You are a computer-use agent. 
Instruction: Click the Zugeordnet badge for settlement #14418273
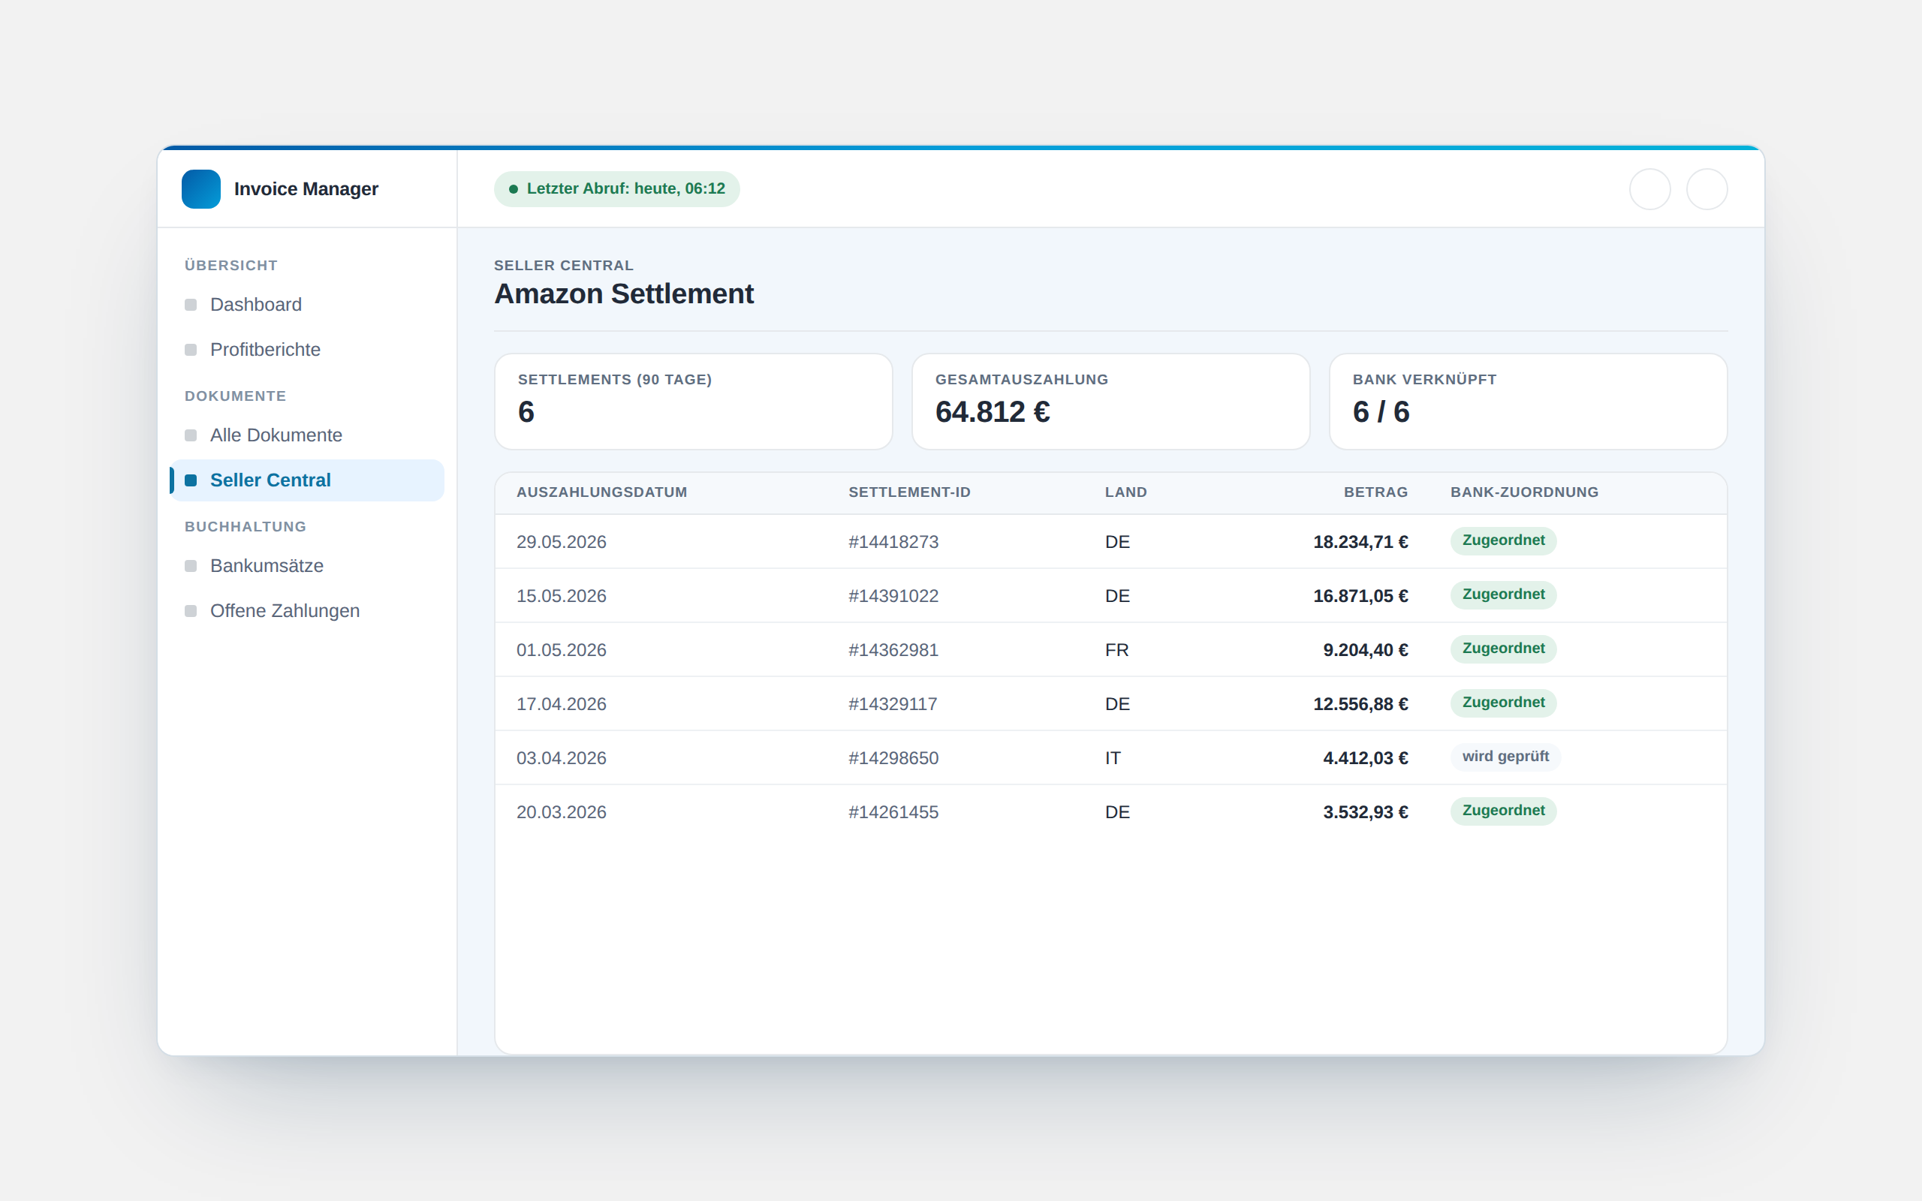pyautogui.click(x=1504, y=541)
